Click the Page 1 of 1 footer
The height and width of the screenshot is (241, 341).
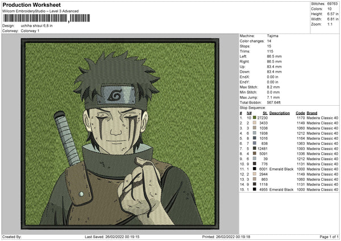(x=329, y=236)
